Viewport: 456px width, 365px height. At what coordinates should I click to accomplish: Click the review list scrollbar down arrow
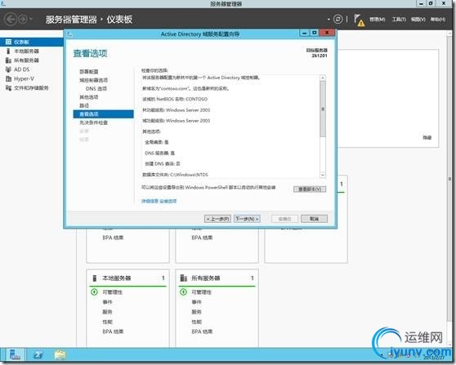click(323, 175)
